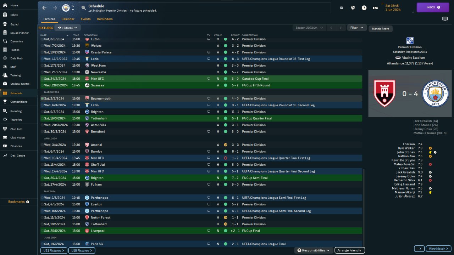454x255 pixels.
Task: Switch to the Calendar tab
Action: click(68, 19)
